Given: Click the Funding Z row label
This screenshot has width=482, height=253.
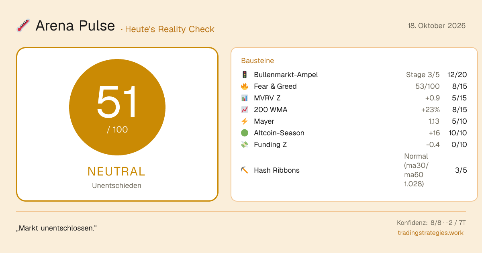Looking at the screenshot, I should [270, 145].
